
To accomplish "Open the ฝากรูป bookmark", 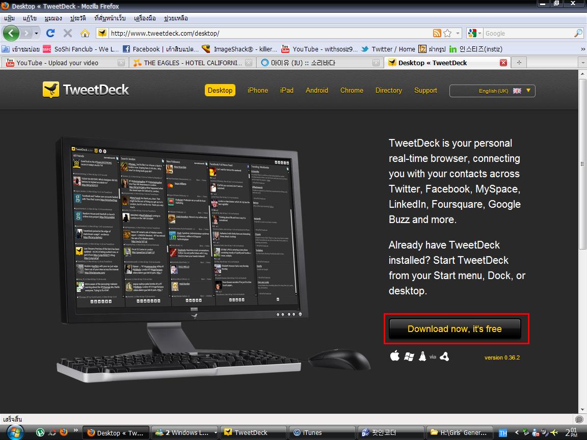I will point(432,49).
